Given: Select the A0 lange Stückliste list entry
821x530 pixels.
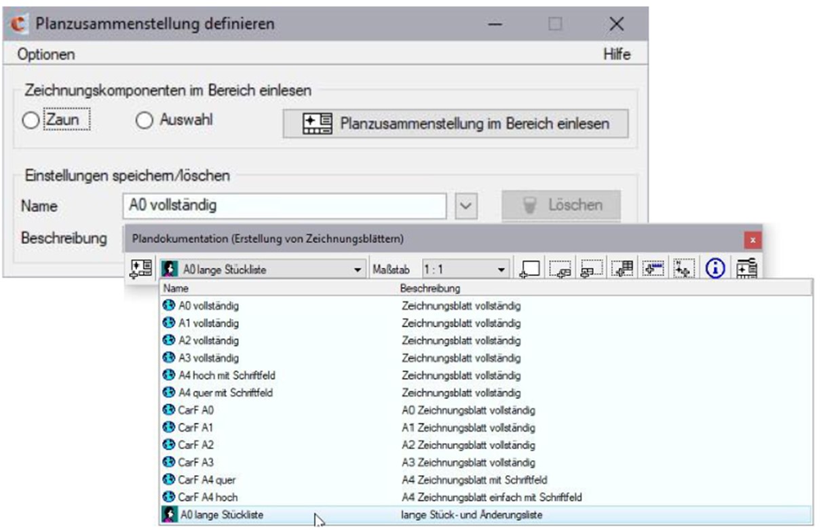Looking at the screenshot, I should (x=487, y=515).
